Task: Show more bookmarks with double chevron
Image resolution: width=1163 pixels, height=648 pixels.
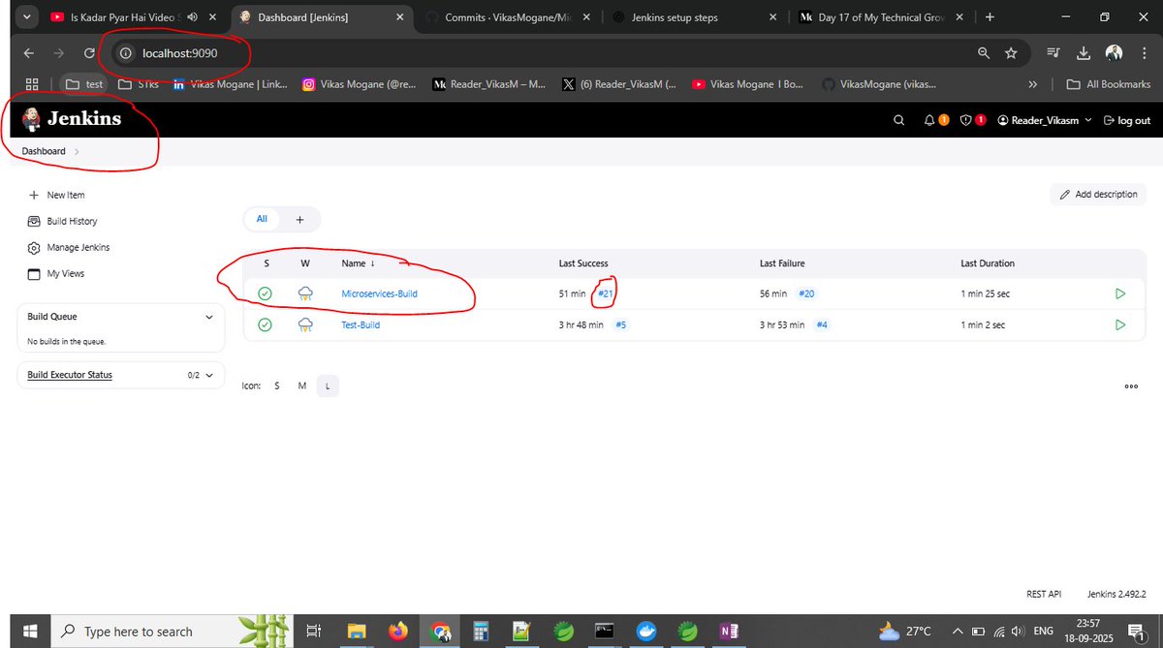Action: [1033, 84]
